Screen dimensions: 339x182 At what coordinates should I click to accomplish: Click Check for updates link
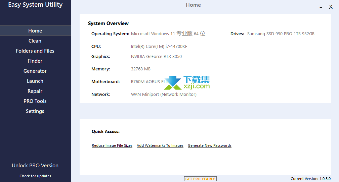35,176
